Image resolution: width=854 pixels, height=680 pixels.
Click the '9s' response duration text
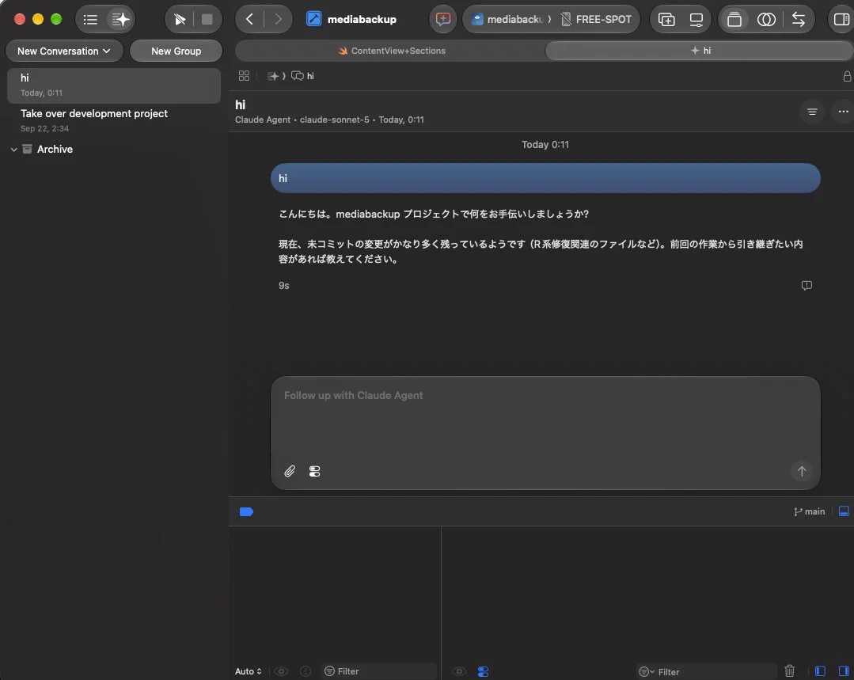284,286
